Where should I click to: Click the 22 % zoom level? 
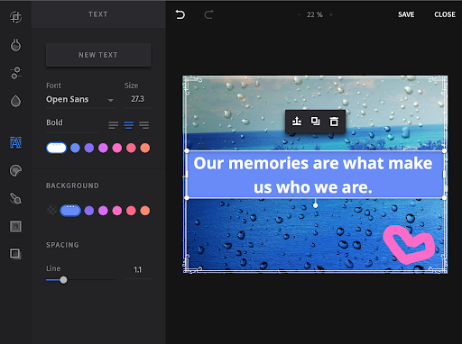tap(315, 14)
